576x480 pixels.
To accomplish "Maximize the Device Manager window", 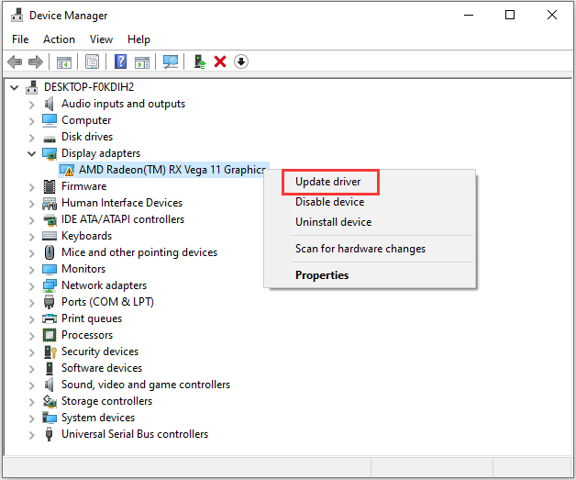I will [510, 15].
